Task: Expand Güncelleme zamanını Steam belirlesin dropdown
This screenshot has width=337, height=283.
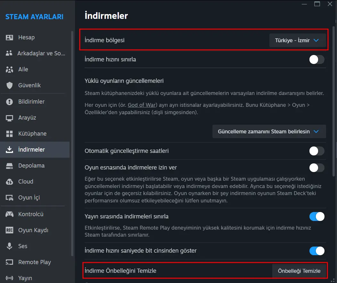Action: click(269, 131)
